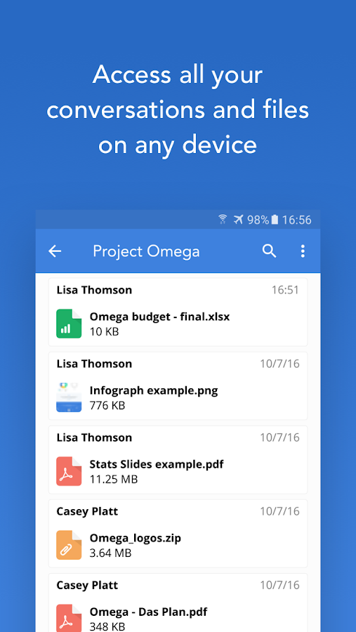Tap the airplane mode status icon

(239, 220)
